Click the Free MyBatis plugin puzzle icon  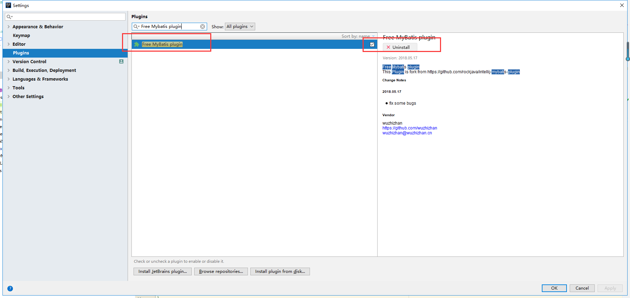click(x=137, y=44)
